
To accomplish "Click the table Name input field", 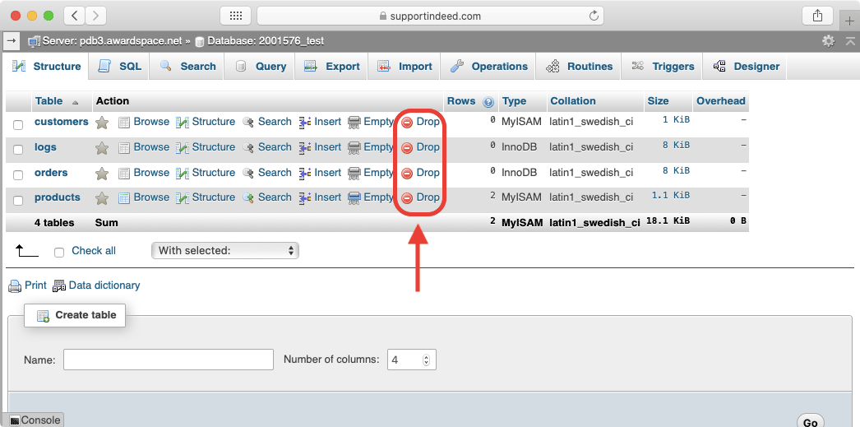I will click(168, 360).
